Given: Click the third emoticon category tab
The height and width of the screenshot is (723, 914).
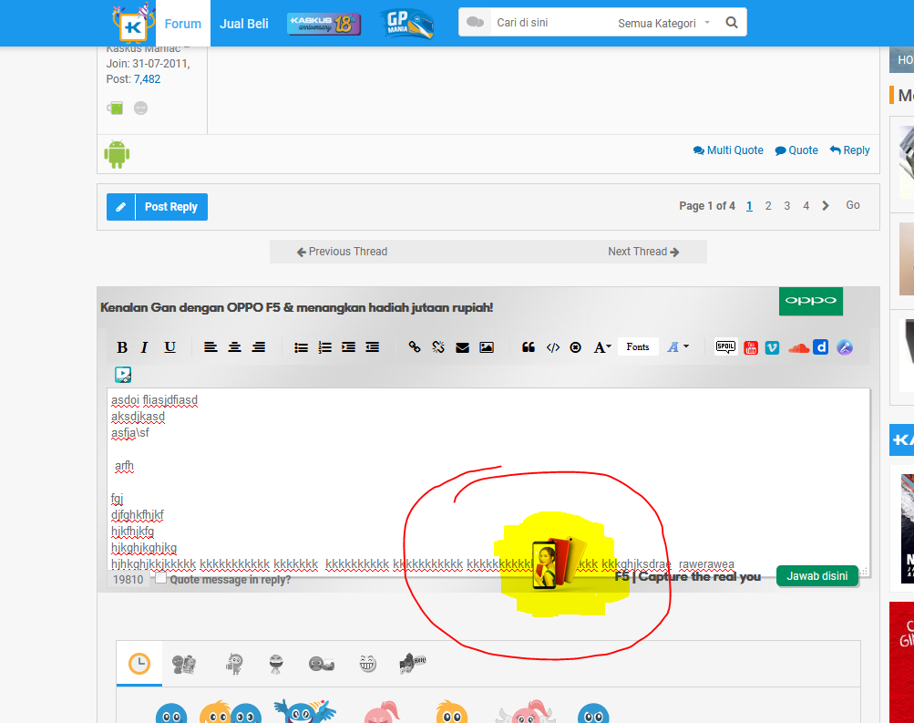Looking at the screenshot, I should tap(234, 664).
